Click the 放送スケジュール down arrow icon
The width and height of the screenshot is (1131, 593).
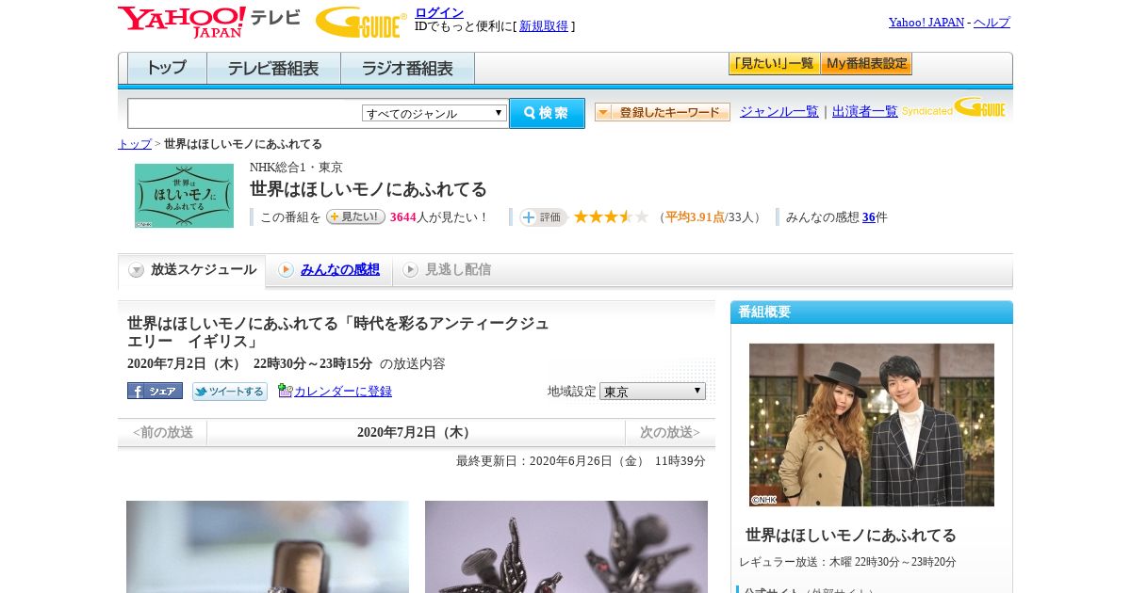pos(137,270)
